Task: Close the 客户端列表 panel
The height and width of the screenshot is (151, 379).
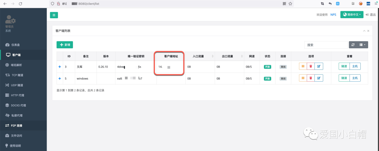Action: tap(368, 31)
